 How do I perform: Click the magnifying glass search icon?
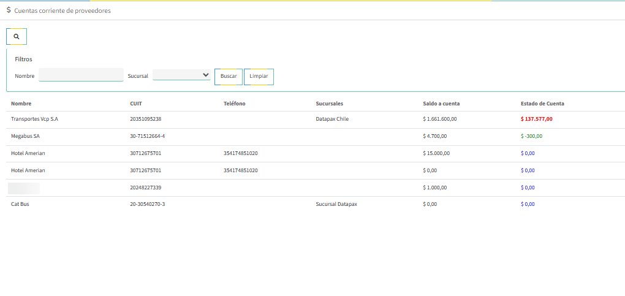(x=17, y=37)
